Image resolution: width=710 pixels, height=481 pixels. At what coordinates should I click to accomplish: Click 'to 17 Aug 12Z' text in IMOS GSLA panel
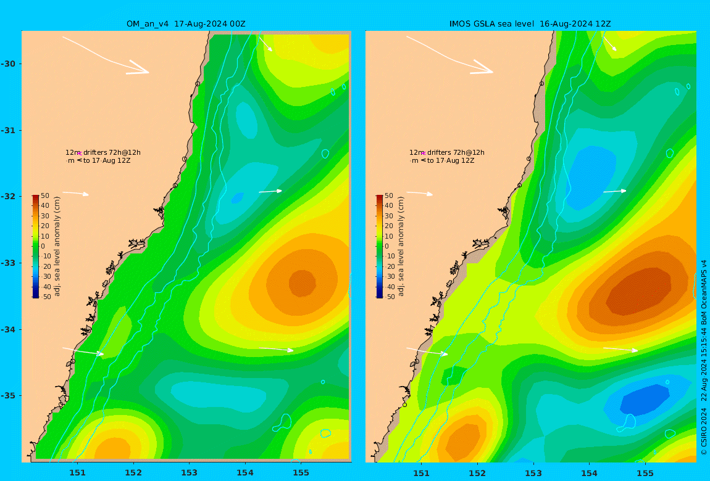[451, 160]
